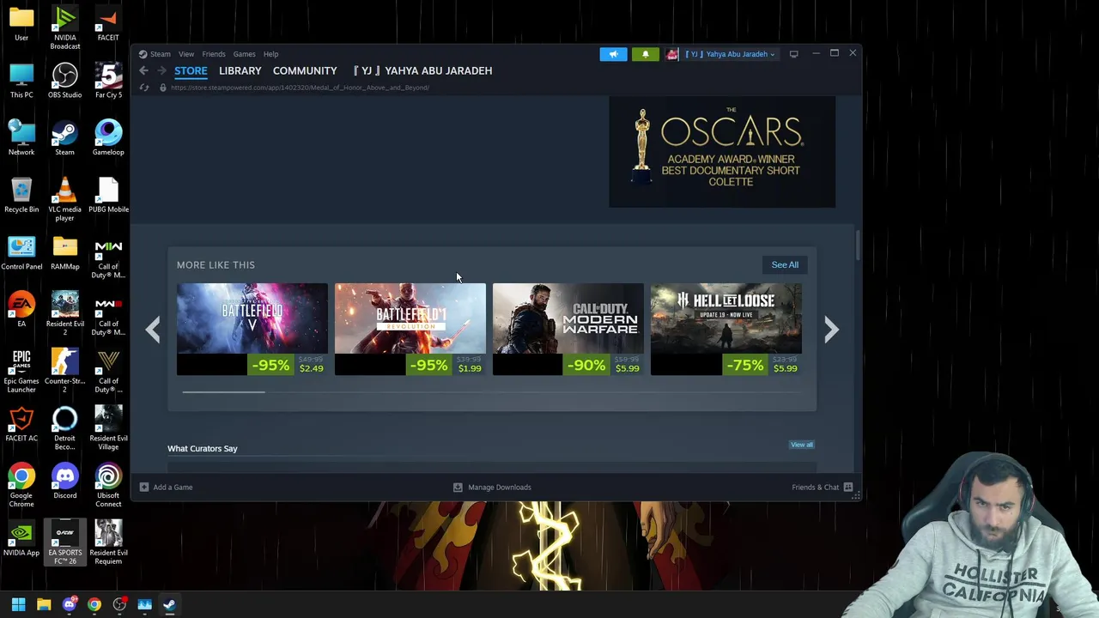Click View all for curators
The width and height of the screenshot is (1099, 618).
tap(801, 445)
